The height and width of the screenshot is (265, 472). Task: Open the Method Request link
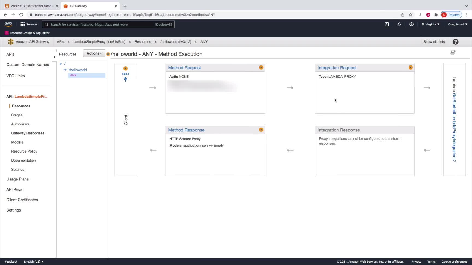coord(184,68)
